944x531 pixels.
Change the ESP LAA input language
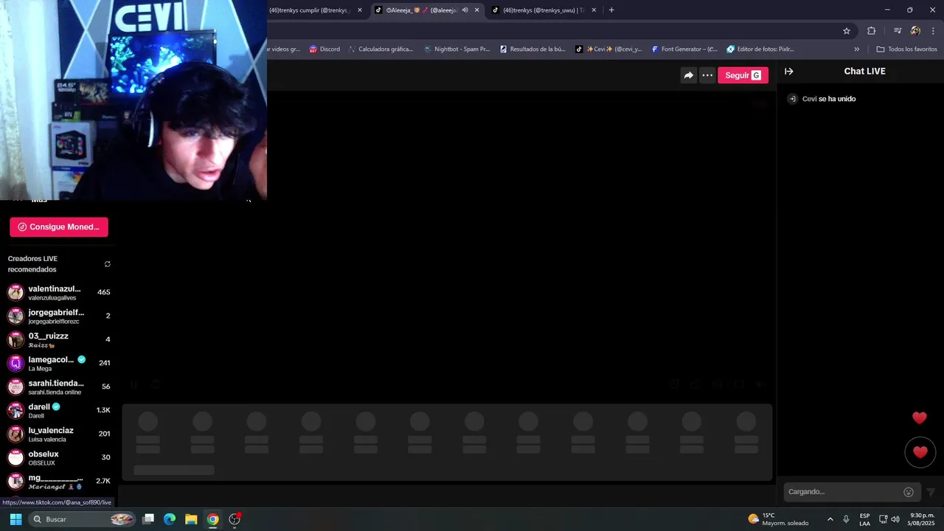coord(864,519)
